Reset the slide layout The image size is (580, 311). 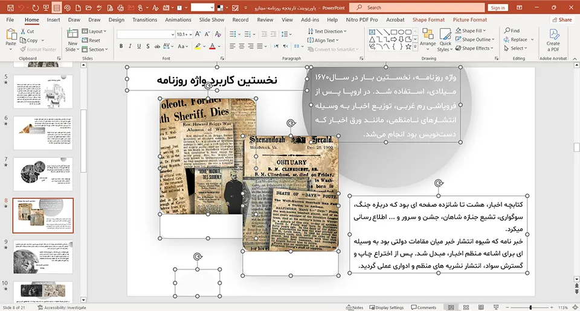(91, 40)
